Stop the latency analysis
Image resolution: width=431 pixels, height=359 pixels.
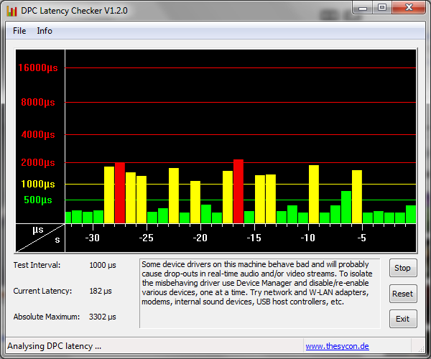coord(403,268)
